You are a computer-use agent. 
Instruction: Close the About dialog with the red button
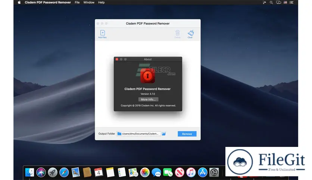(117, 59)
